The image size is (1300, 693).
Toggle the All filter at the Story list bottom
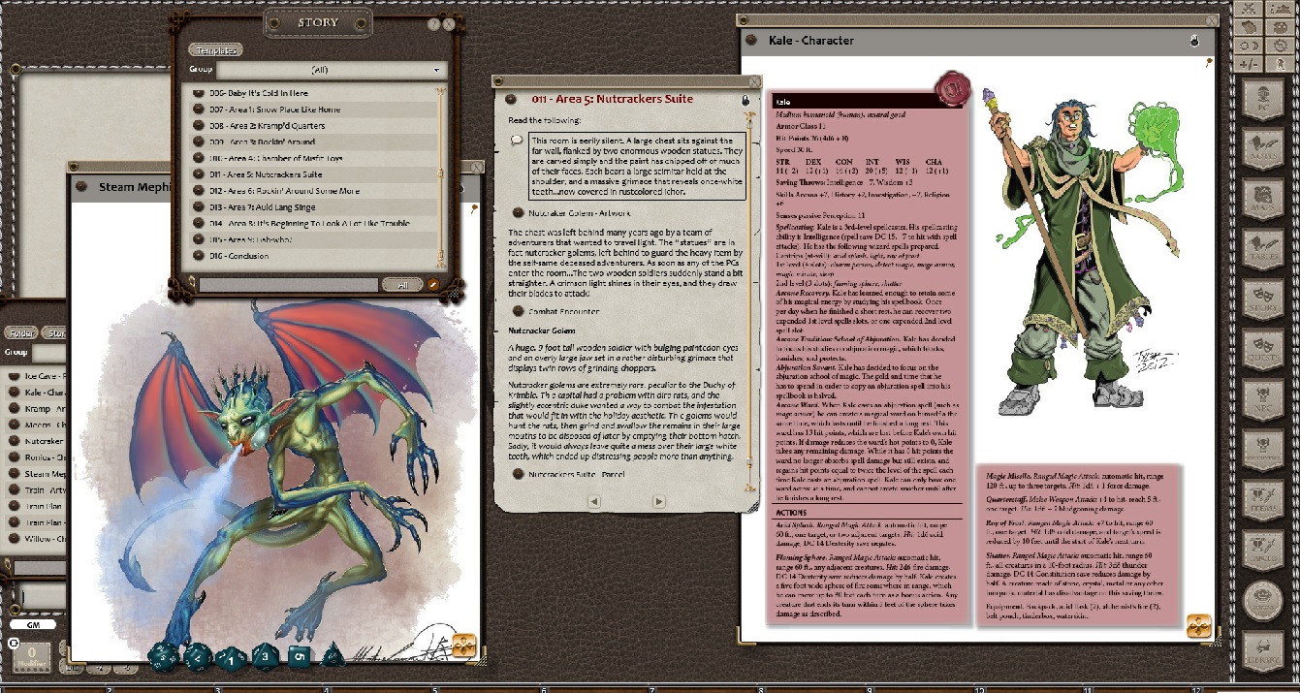click(x=403, y=284)
